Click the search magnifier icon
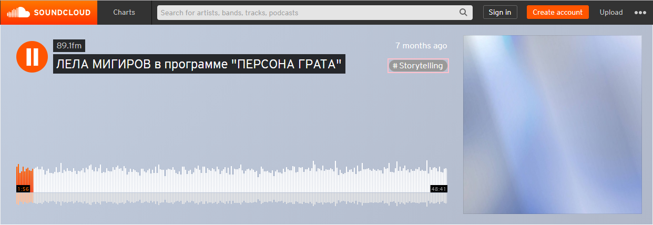653x225 pixels. pyautogui.click(x=463, y=12)
